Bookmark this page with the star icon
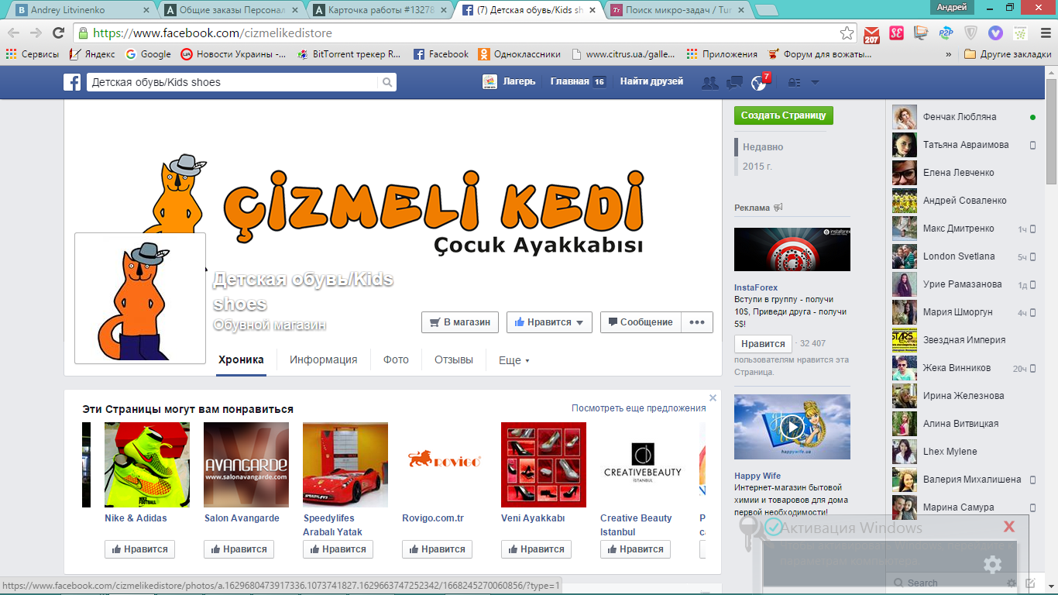The image size is (1058, 595). pos(847,33)
